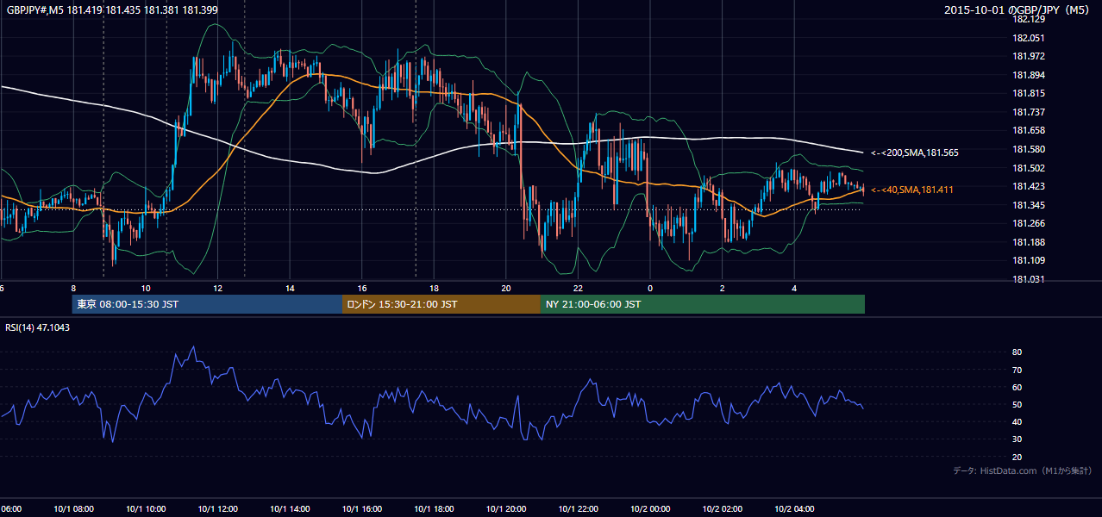Viewport: 1102px width, 517px height.
Task: Click the 10/1 14:00 time axis label
Action: pyautogui.click(x=290, y=509)
